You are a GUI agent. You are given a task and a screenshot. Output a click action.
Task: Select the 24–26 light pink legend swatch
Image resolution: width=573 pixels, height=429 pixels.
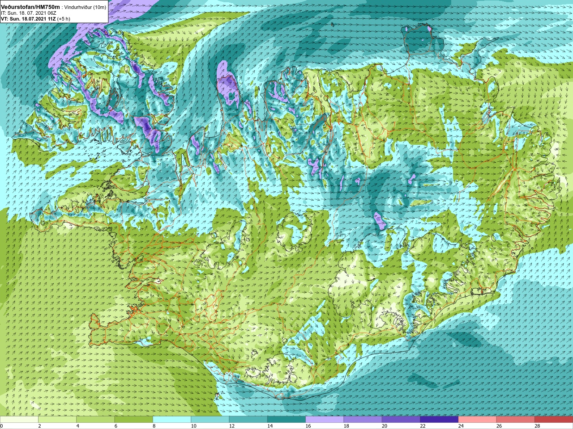[477, 420]
